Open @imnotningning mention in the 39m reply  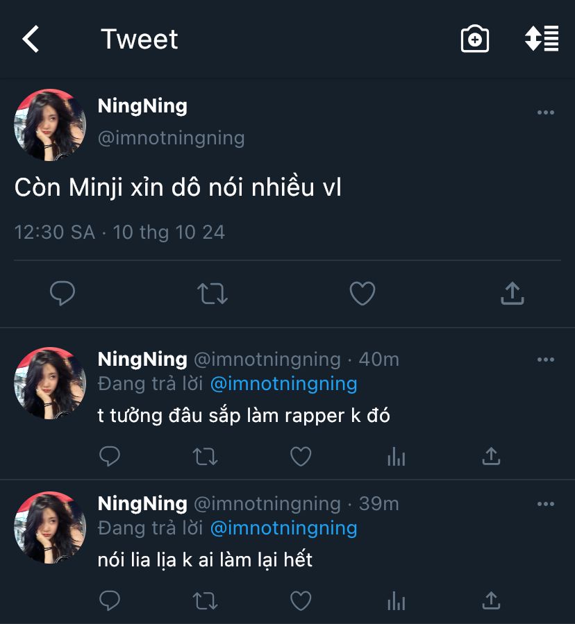283,528
